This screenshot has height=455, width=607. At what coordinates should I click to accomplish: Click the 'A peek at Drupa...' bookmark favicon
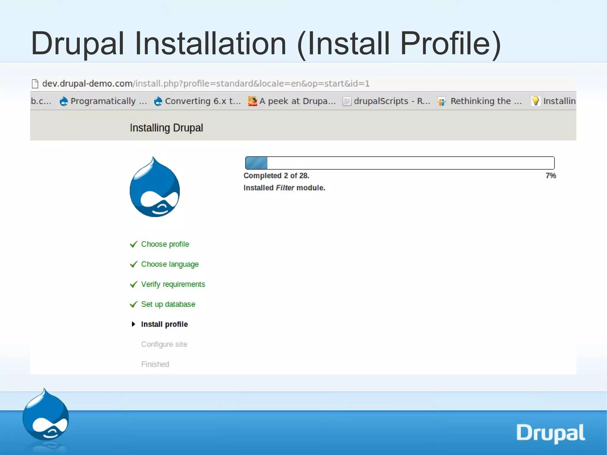point(253,101)
